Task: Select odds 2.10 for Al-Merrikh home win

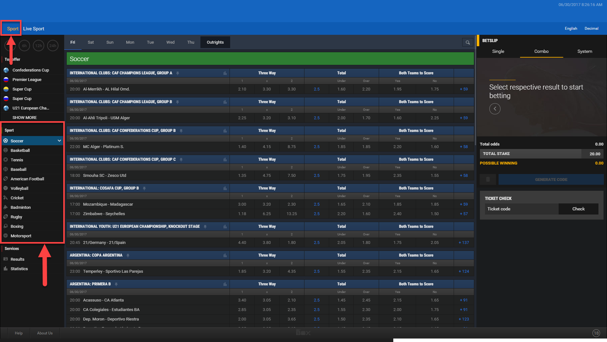Action: click(242, 89)
